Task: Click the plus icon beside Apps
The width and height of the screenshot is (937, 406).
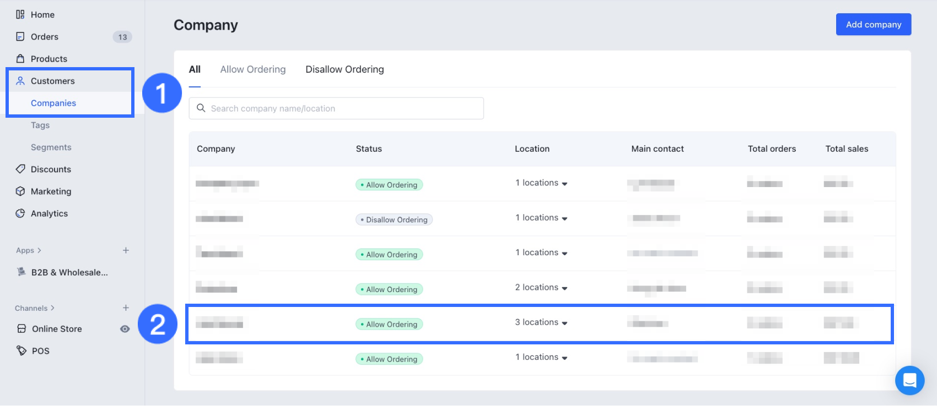Action: (x=126, y=250)
